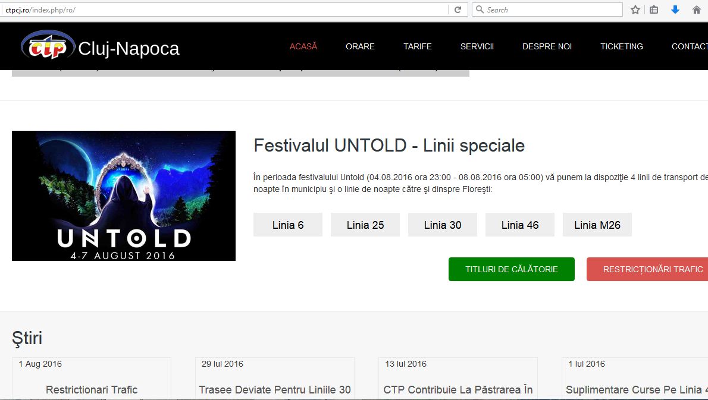Open the TARIFE menu item
Viewport: 708px width, 400px height.
(x=417, y=46)
